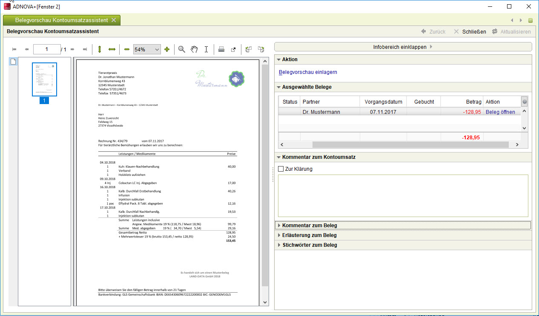Expand the Stichwörter zum Beleg section

(x=309, y=245)
